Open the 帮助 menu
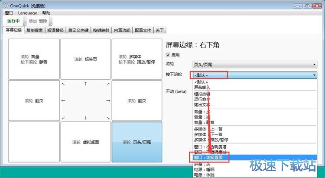Image resolution: width=325 pixels, height=178 pixels. click(x=46, y=13)
